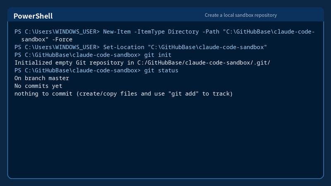Click the 'On branch master' output line
This screenshot has width=331, height=186.
coord(42,78)
